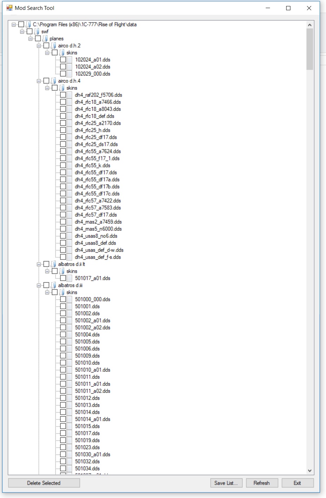This screenshot has height=498, width=326.
Task: Check the albatros d.iii folder checkbox
Action: [46, 285]
